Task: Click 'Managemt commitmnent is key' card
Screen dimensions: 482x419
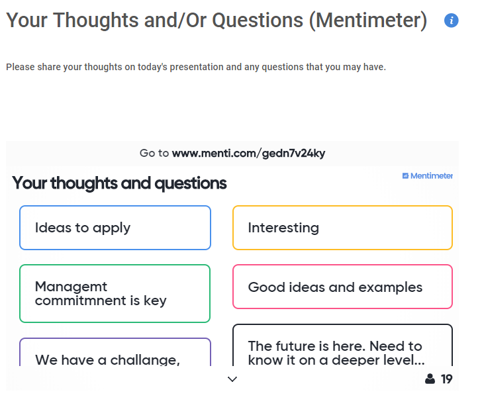Action: click(115, 294)
